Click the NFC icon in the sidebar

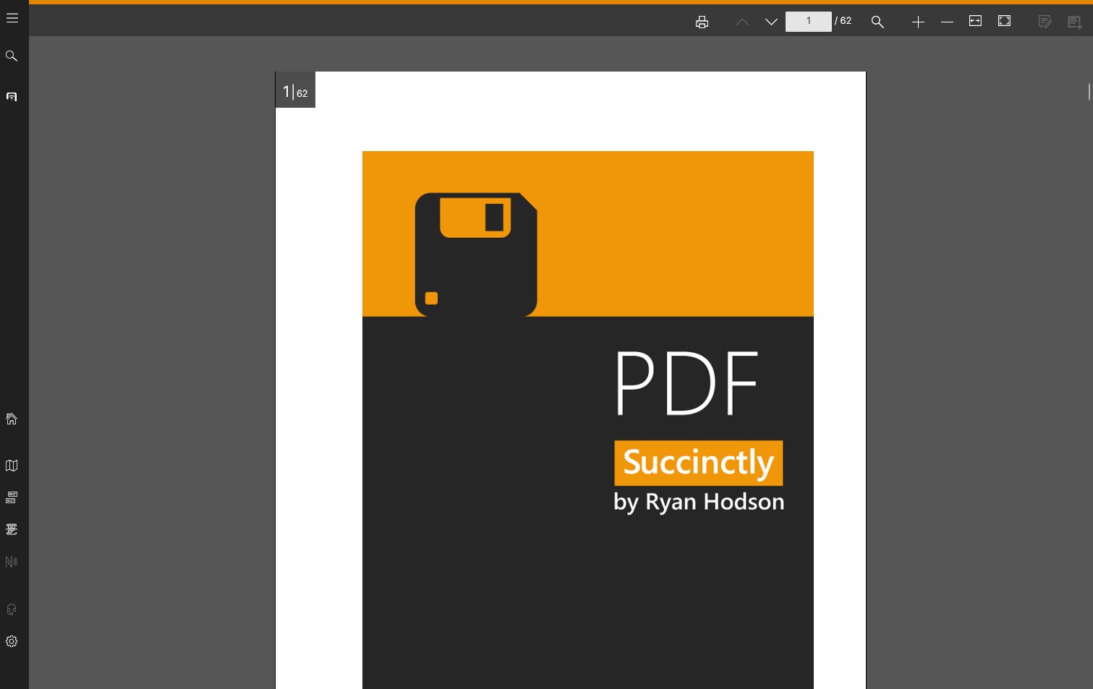12,562
